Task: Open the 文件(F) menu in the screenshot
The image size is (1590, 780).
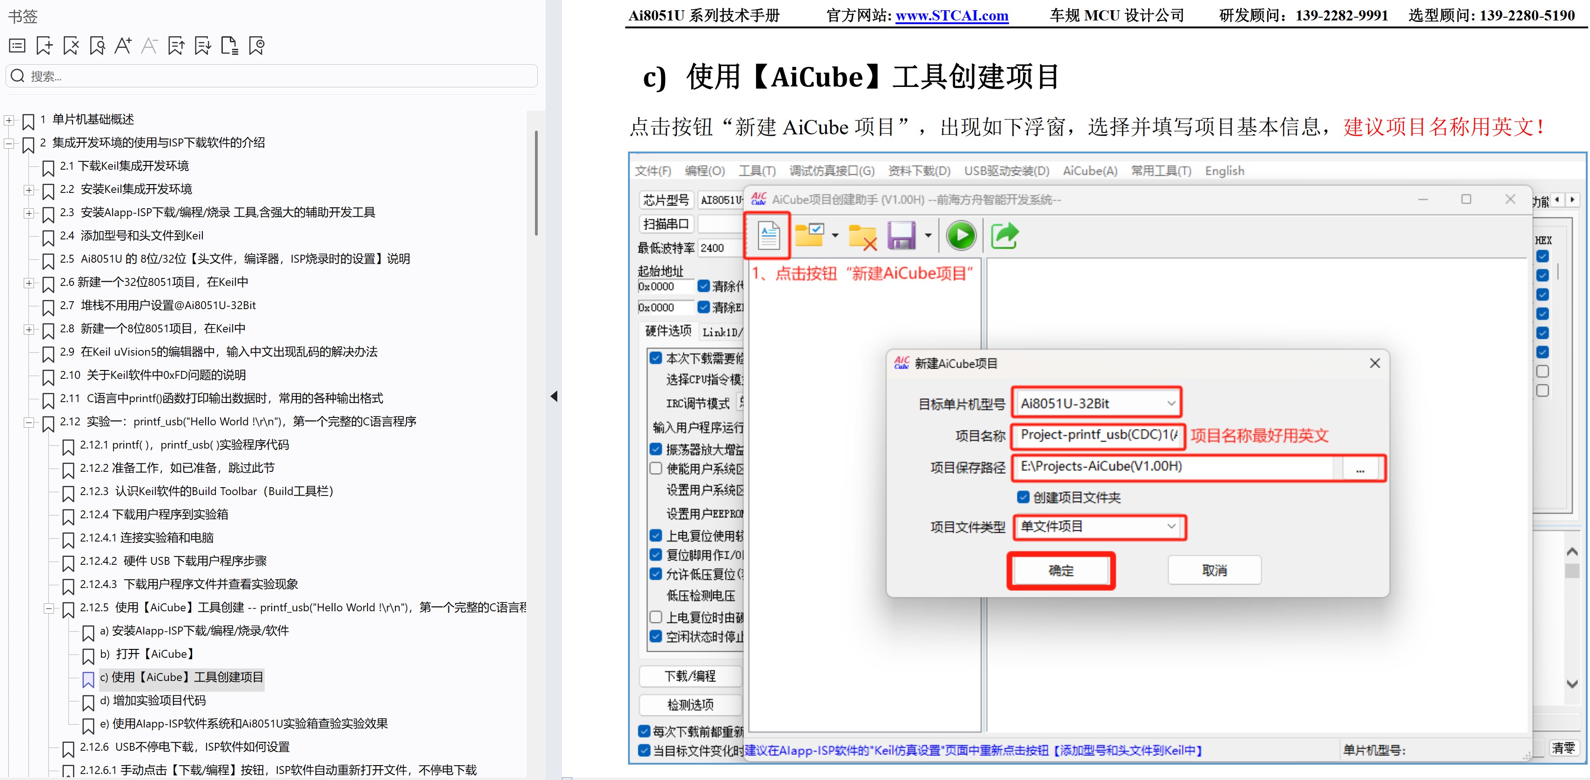Action: pos(653,172)
